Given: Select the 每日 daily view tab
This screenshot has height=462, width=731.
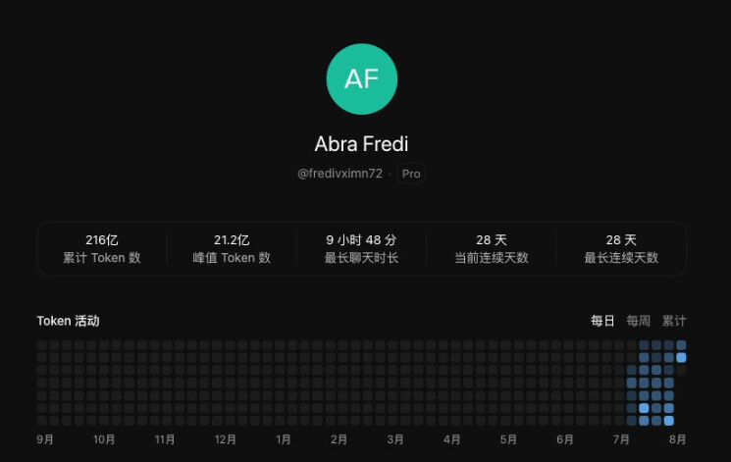Looking at the screenshot, I should (602, 321).
